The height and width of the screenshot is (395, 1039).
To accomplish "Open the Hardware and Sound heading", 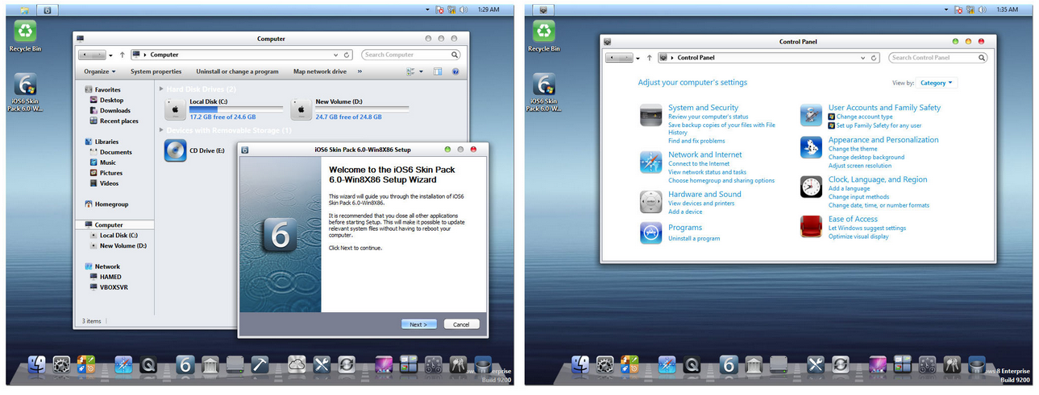I will point(704,195).
